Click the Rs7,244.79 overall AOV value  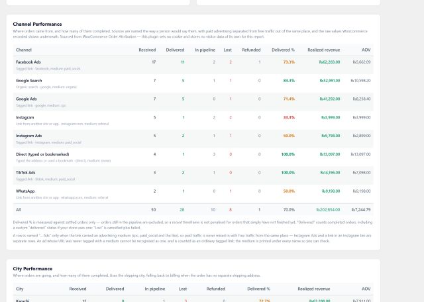pos(361,209)
